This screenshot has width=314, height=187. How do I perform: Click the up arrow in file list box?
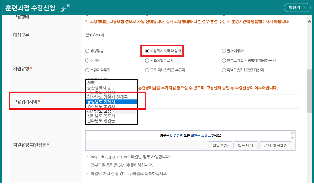click(293, 133)
